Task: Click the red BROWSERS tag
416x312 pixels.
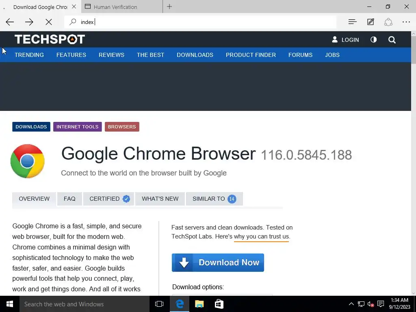Action: pyautogui.click(x=122, y=127)
